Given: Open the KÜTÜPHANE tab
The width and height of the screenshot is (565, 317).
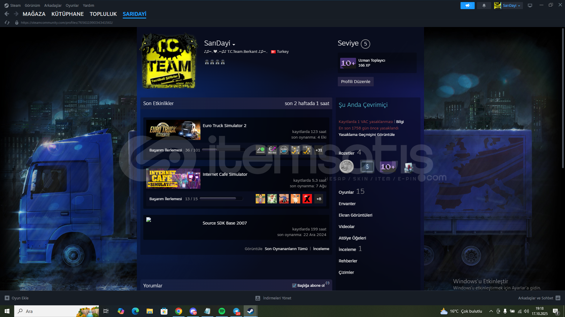Looking at the screenshot, I should tap(67, 14).
